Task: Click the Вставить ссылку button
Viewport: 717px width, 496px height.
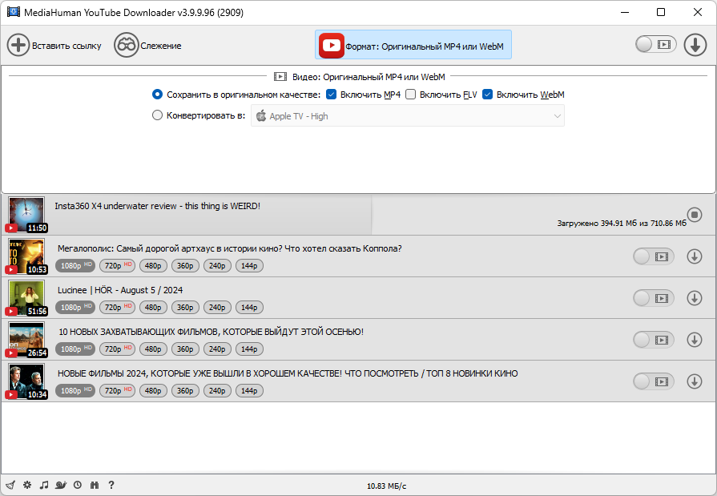Action: pos(54,46)
